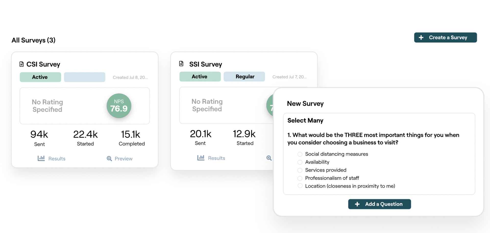Toggle the Active badge on CSI Survey
The image size is (490, 233).
(x=40, y=77)
